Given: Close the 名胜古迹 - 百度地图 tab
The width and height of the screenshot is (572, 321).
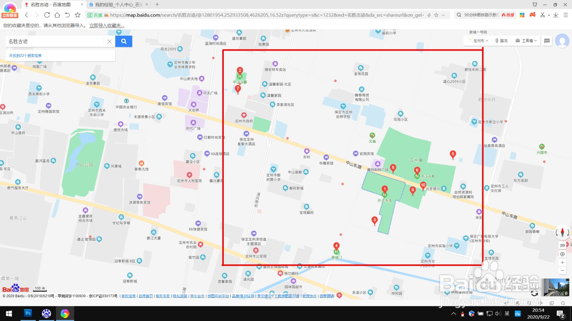Looking at the screenshot, I should (82, 5).
